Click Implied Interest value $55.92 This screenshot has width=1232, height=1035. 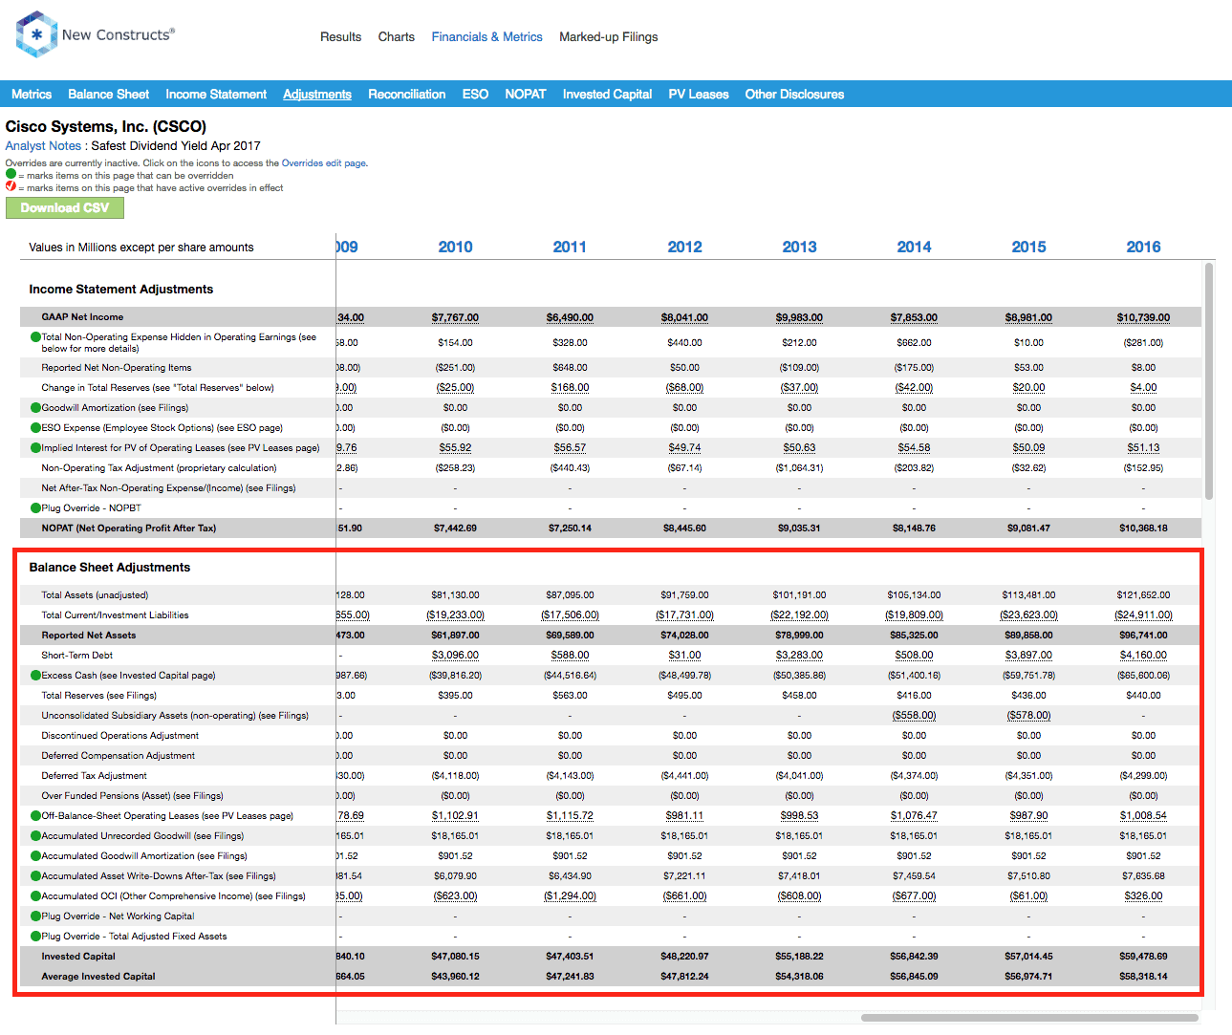pyautogui.click(x=455, y=448)
